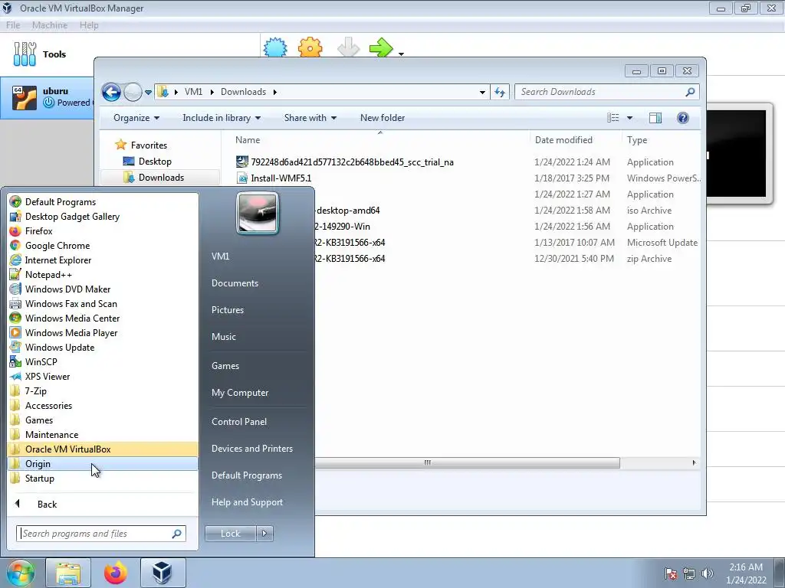The image size is (785, 588).
Task: Open the Help menu in VirtualBox Manager
Action: pos(89,25)
